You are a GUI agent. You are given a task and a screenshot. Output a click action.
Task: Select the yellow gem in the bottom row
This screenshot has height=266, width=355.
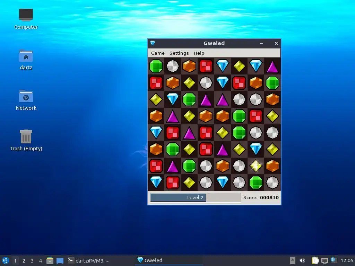coord(189,183)
